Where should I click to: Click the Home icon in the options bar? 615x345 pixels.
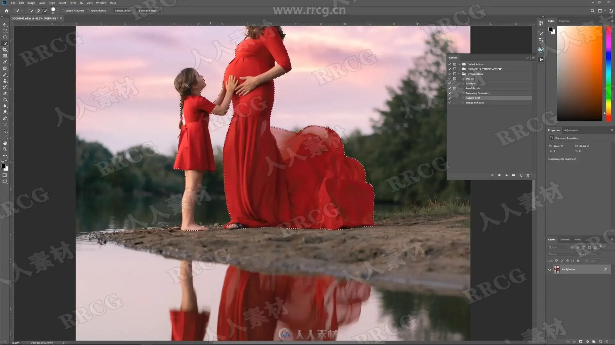point(6,11)
